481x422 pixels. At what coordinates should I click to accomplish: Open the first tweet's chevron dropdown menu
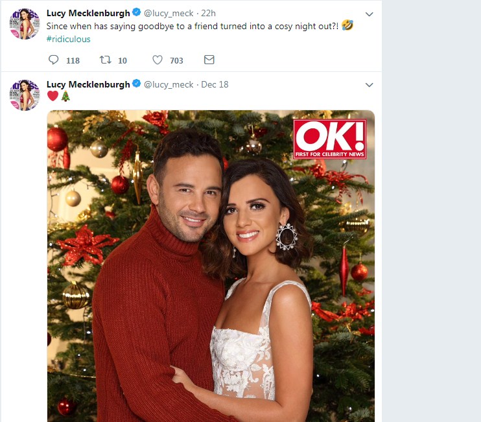point(370,14)
